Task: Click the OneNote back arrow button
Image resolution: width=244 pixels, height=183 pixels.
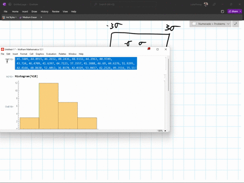Action: click(x=10, y=5)
